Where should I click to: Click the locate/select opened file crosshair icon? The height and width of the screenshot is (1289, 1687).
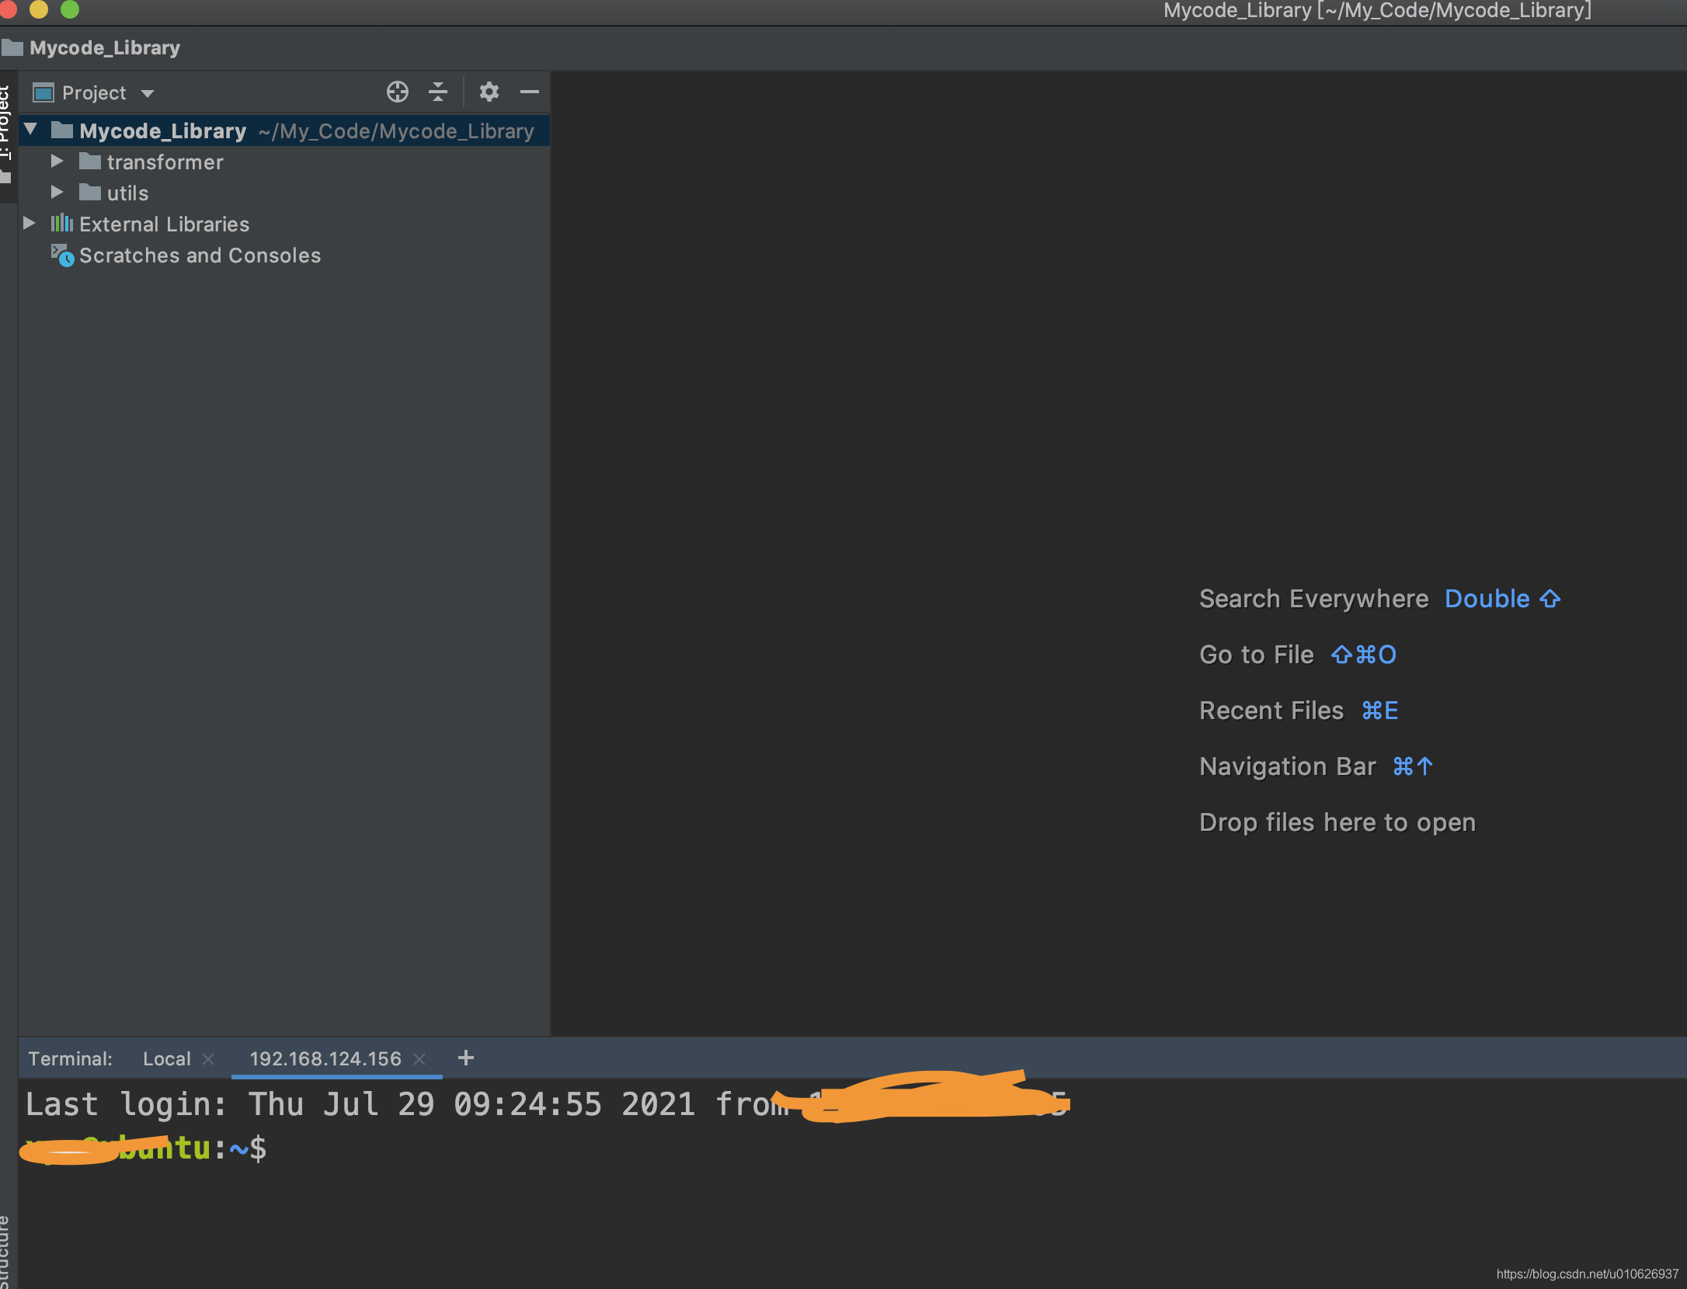pyautogui.click(x=397, y=92)
